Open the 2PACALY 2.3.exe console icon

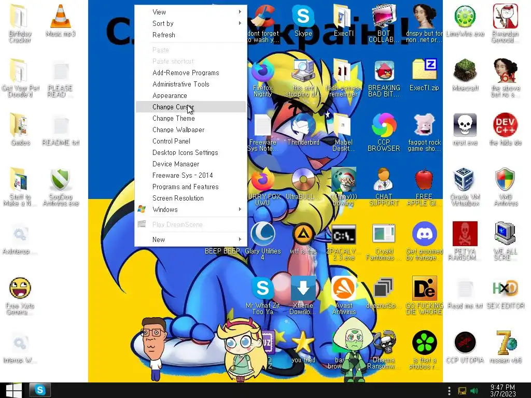pos(343,234)
